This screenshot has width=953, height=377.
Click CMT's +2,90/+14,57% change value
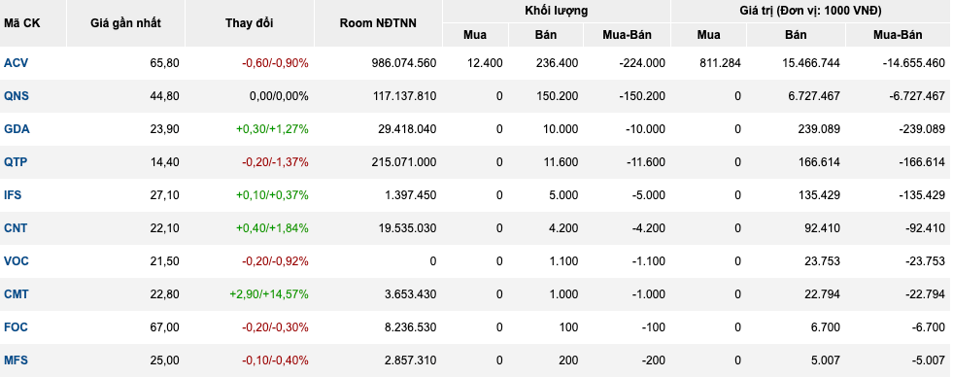269,293
